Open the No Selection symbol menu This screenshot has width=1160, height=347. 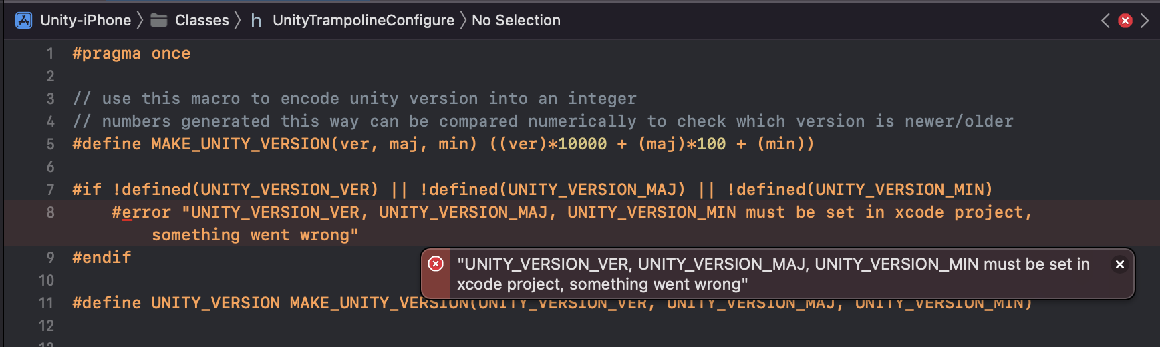click(x=516, y=21)
